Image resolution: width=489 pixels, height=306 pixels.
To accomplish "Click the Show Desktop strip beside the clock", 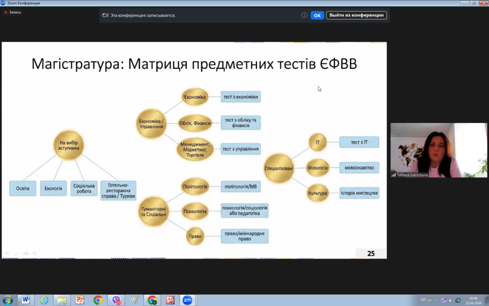I will point(487,300).
